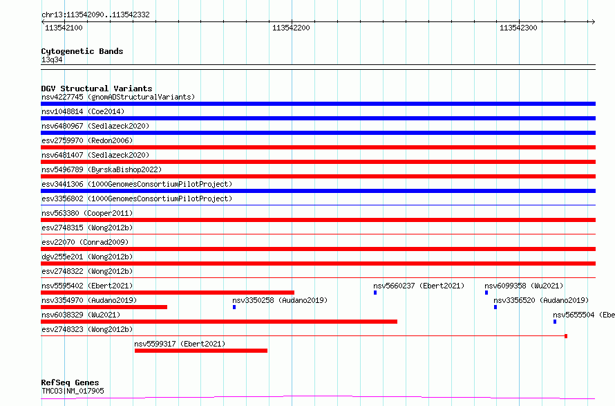Click the small blue marker under nsv5660237
Screen dimensions: 615x406
coord(375,293)
